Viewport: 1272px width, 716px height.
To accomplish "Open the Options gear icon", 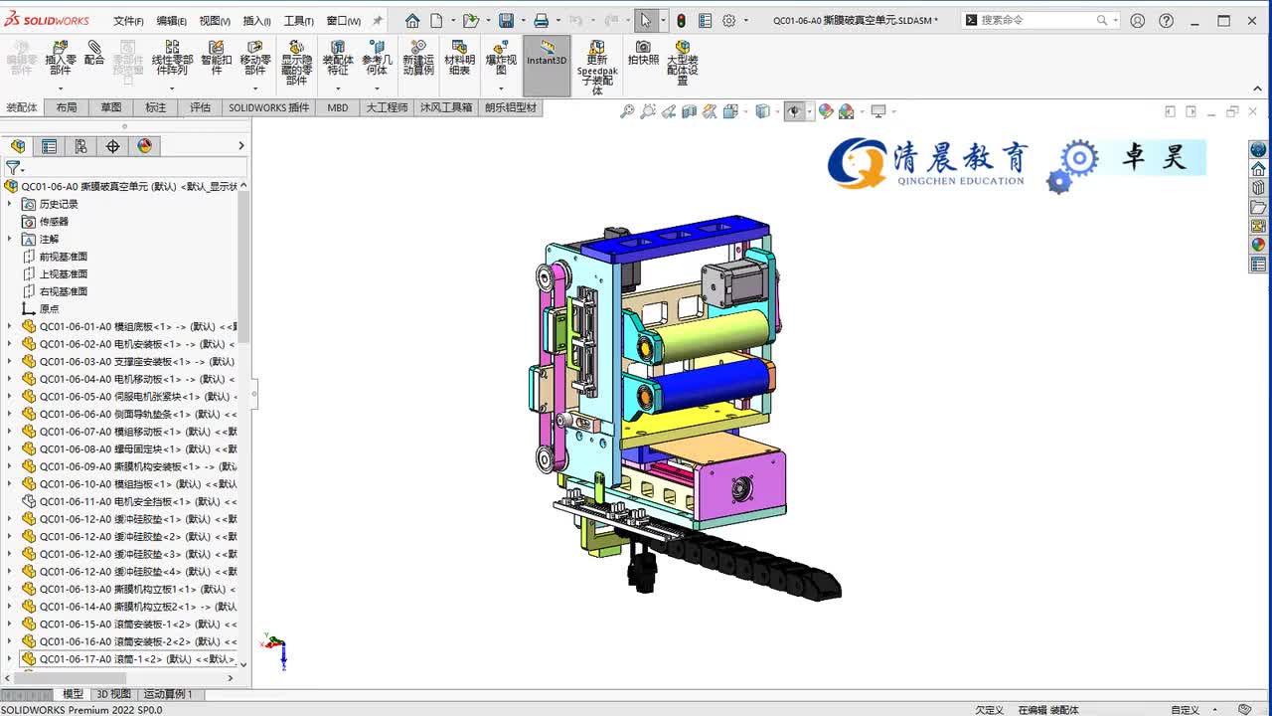I will (x=728, y=20).
